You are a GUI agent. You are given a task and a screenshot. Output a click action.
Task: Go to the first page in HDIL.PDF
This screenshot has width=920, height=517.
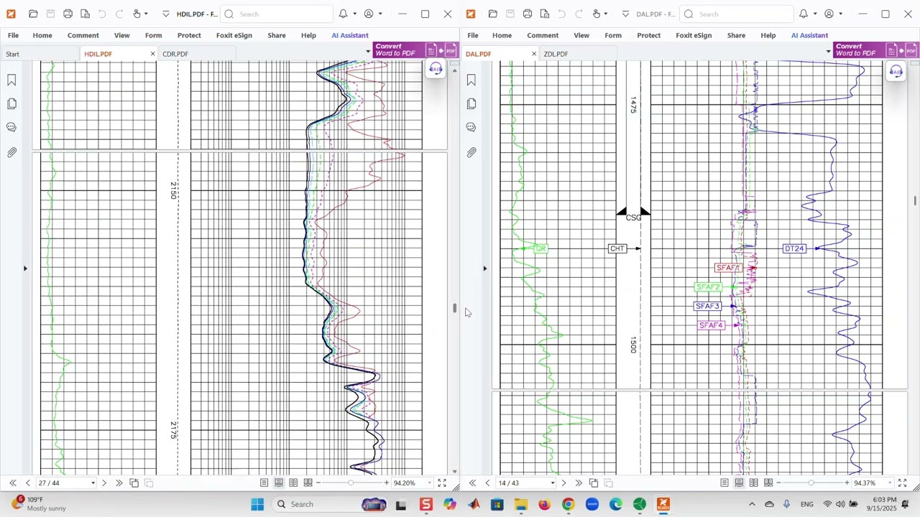click(13, 483)
